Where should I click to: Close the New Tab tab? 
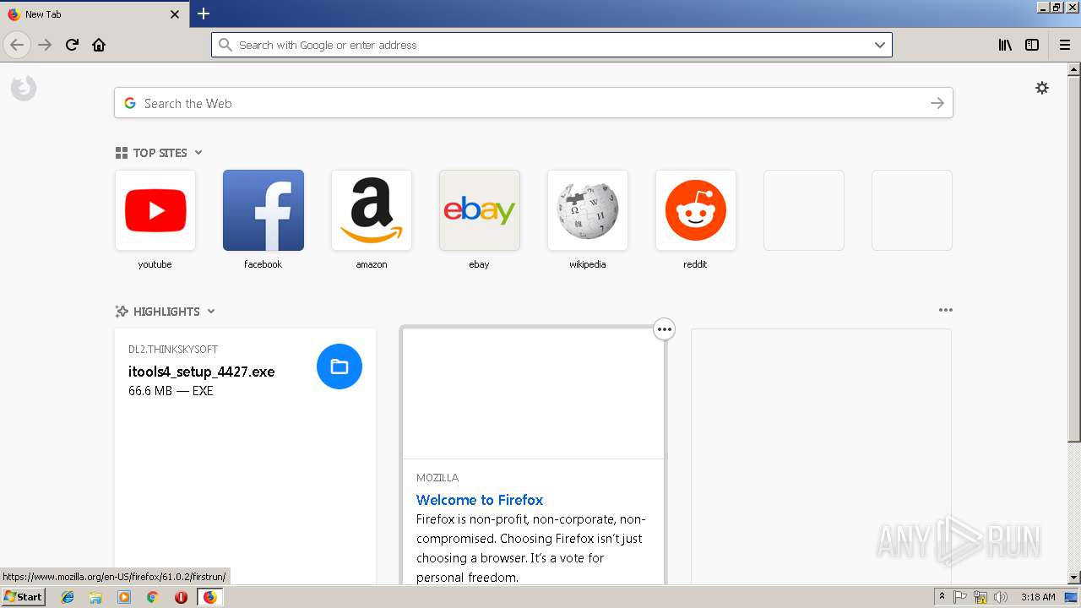pos(175,14)
